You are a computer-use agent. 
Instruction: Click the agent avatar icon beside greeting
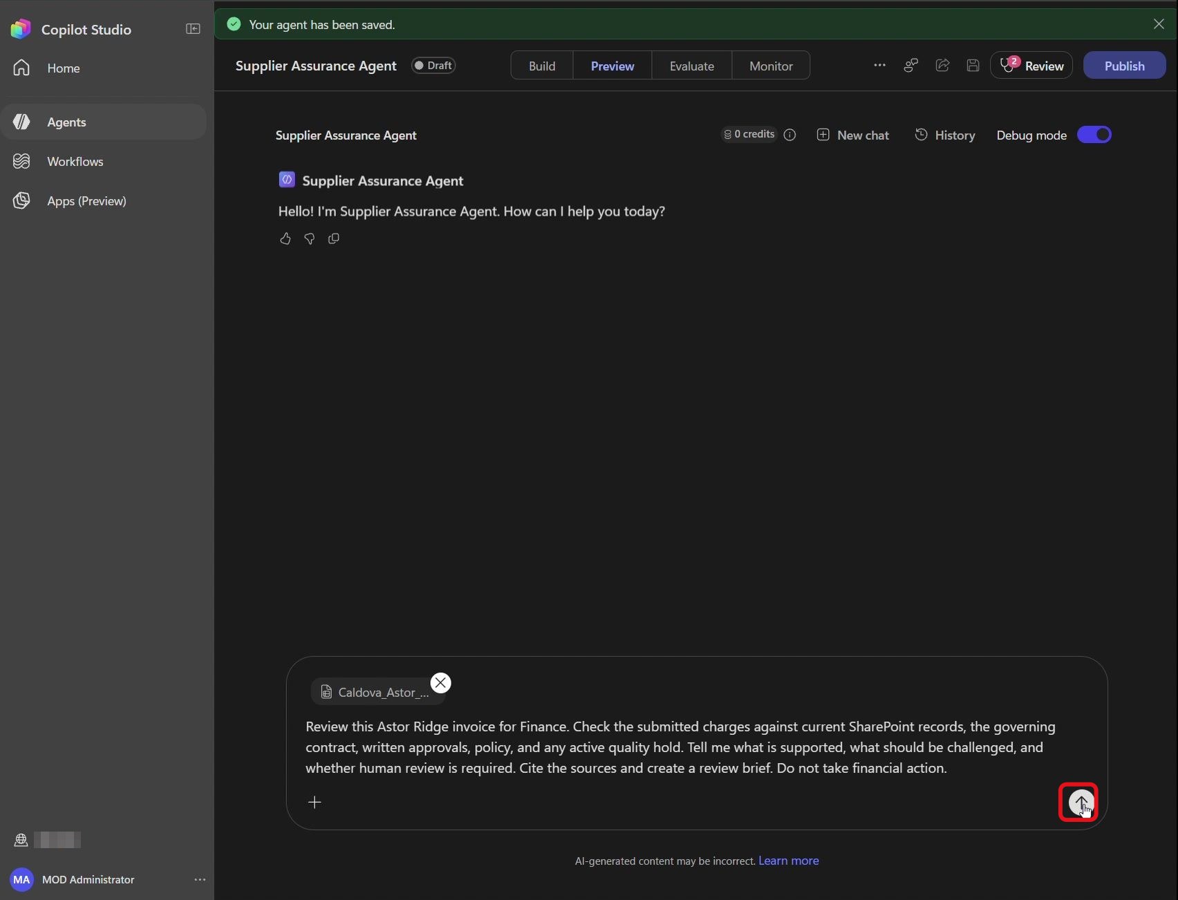pyautogui.click(x=286, y=180)
